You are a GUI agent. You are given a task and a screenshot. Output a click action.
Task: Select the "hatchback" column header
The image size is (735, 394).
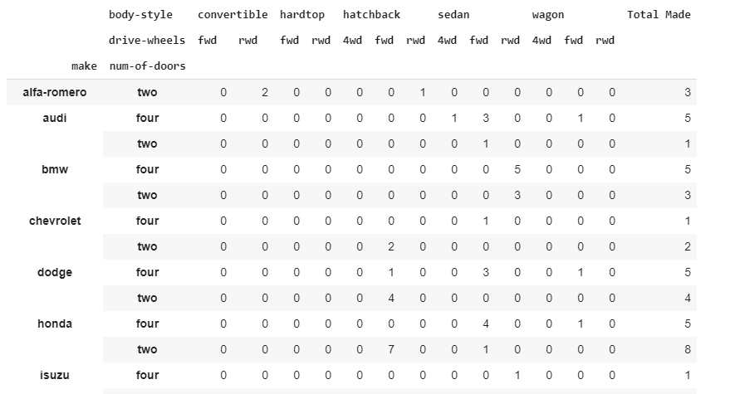coord(371,15)
